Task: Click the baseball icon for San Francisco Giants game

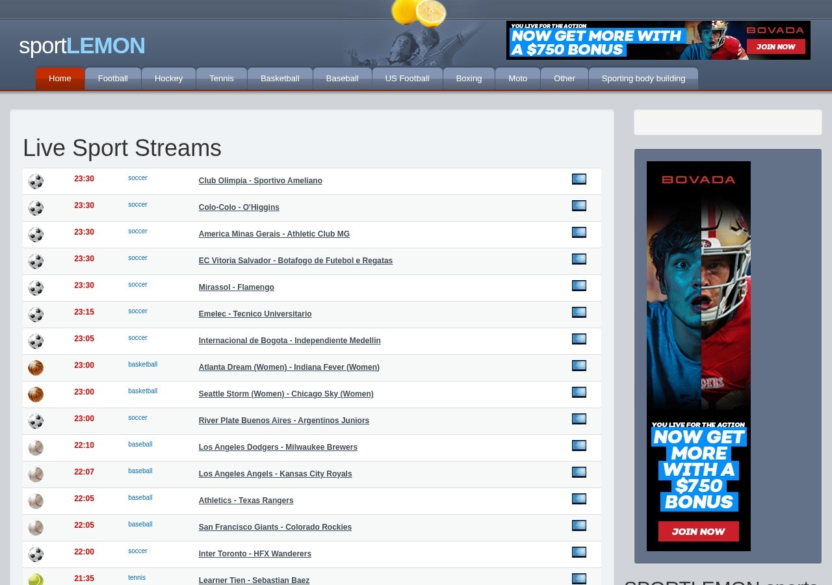Action: [36, 528]
